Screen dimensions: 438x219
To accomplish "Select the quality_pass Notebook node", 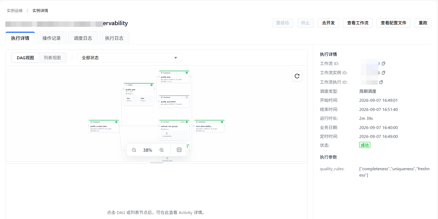I will [x=174, y=77].
